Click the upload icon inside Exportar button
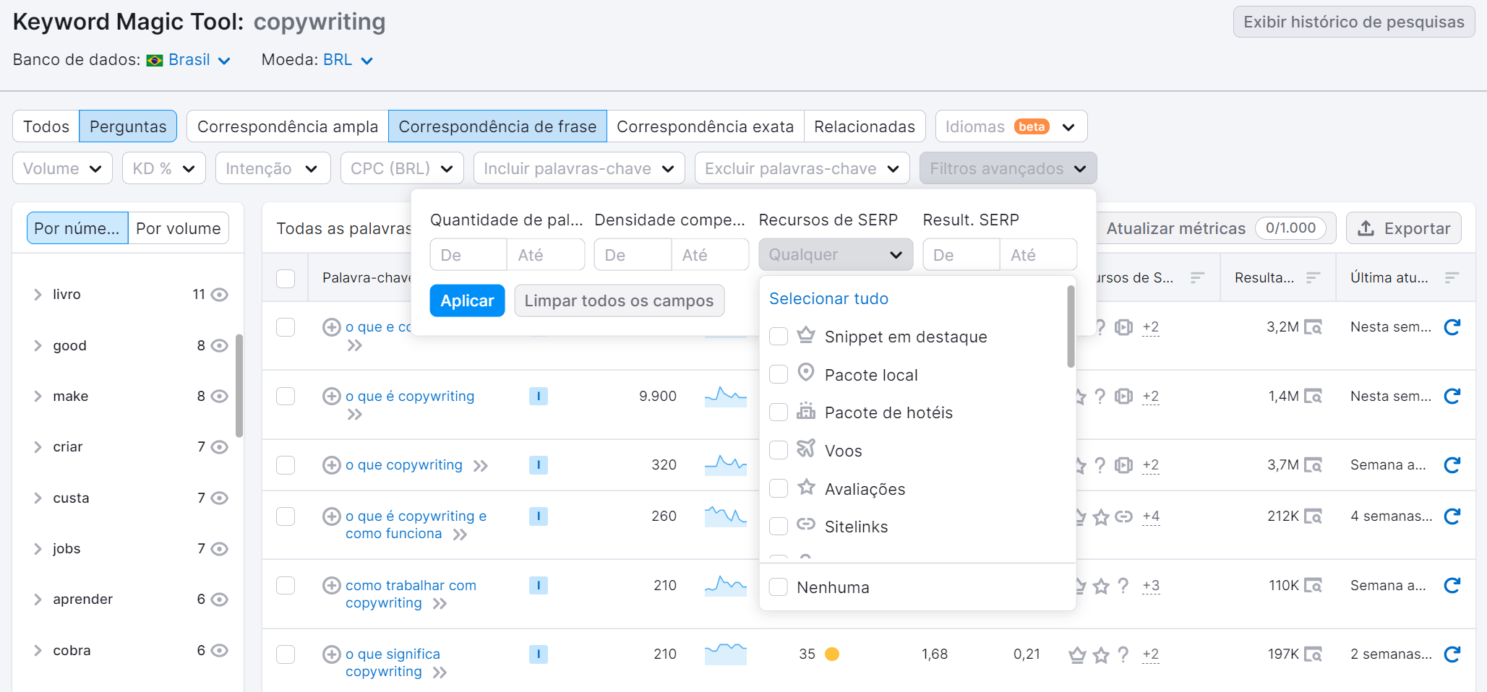 [1366, 228]
